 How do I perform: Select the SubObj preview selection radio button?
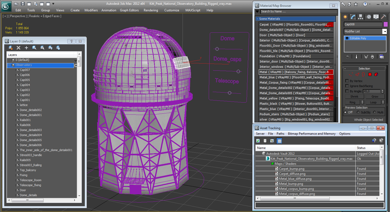coord(358,112)
